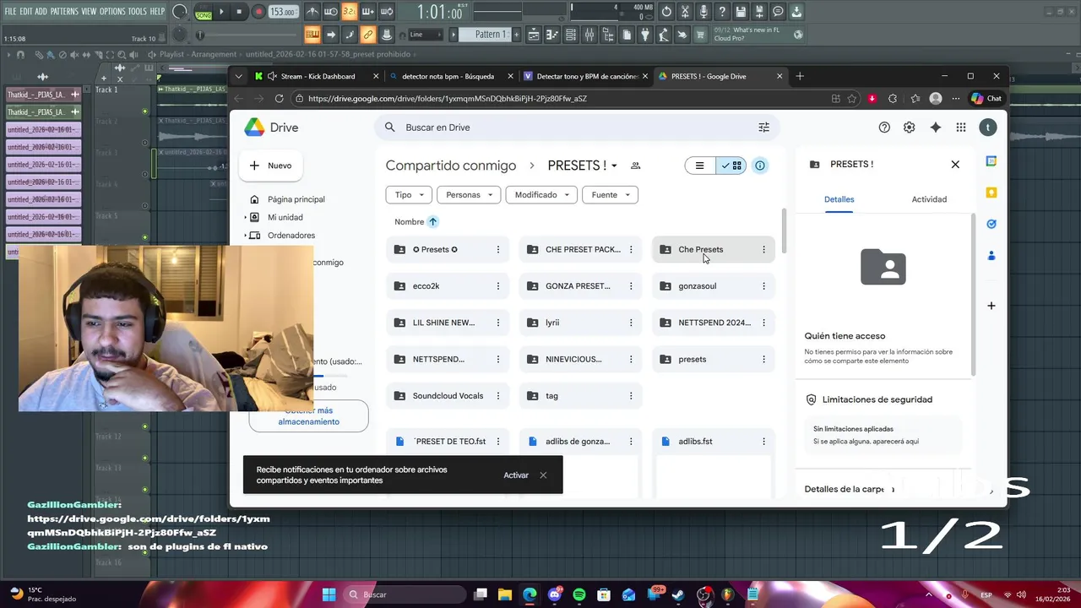This screenshot has width=1081, height=608.
Task: Open Google Drive settings gear
Action: point(909,128)
